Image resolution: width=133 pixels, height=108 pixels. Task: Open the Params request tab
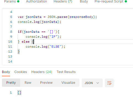pyautogui.click(x=12, y=1)
